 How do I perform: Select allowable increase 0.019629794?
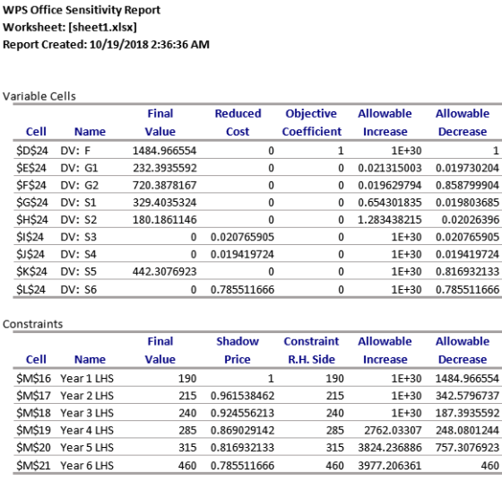(390, 185)
